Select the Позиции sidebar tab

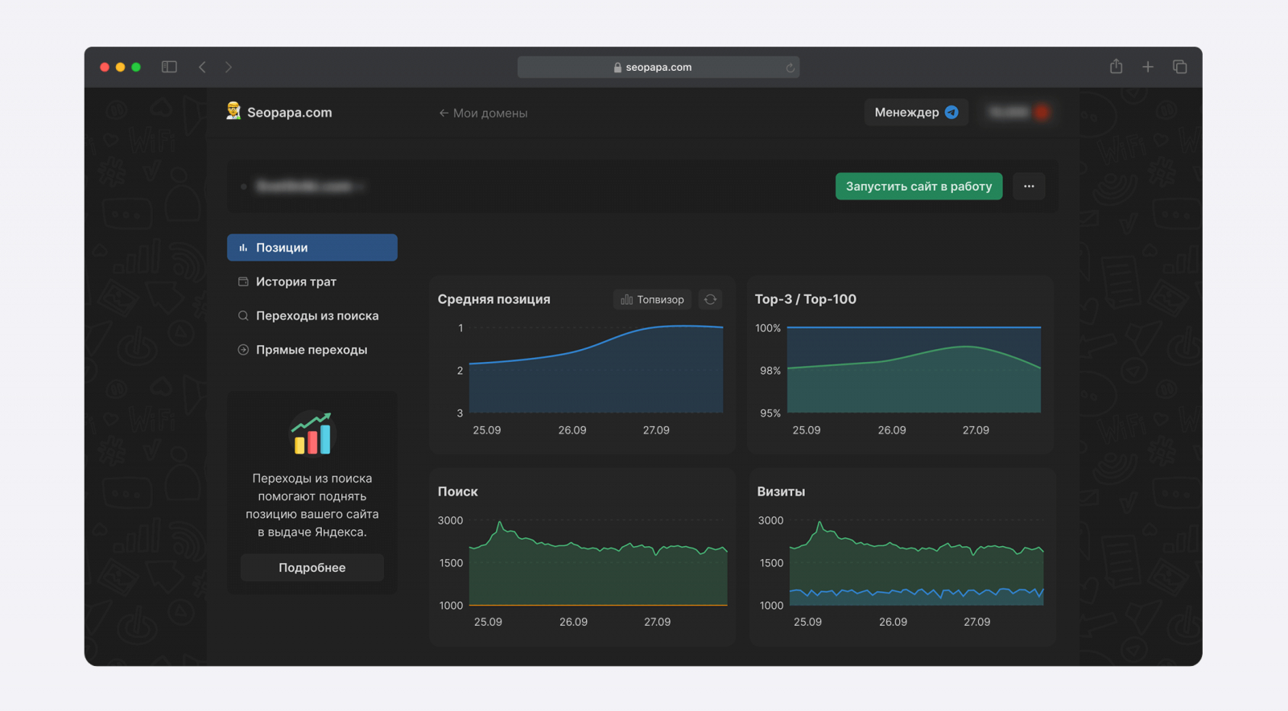point(312,248)
